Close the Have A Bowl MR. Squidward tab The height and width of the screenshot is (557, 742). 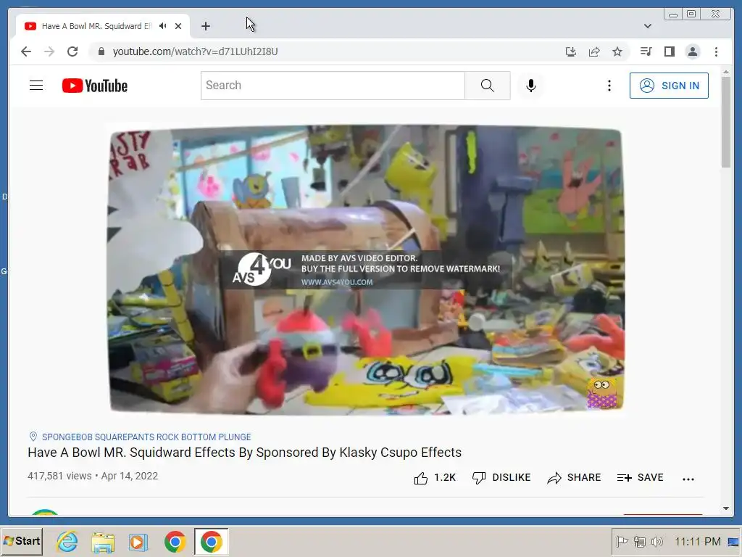(178, 26)
